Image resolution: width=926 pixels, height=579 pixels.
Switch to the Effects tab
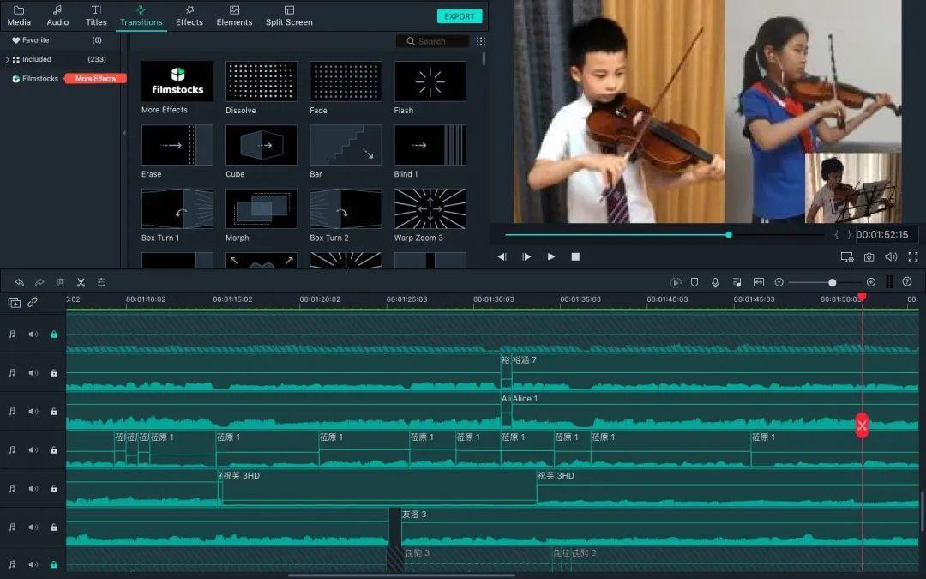point(189,16)
